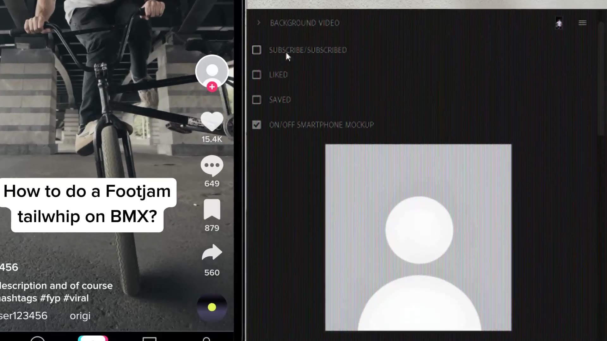Image resolution: width=607 pixels, height=341 pixels.
Task: Select the SAVED option
Action: click(256, 100)
